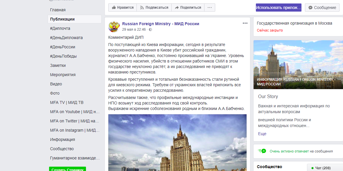Open the ministry building post photo
The height and width of the screenshot is (171, 343).
tap(177, 143)
